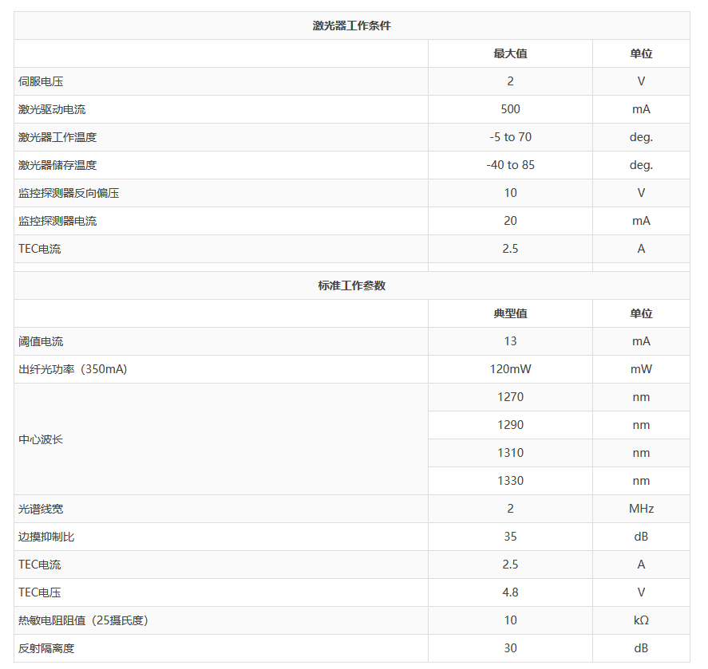Select the 最大值 column header

[x=510, y=53]
